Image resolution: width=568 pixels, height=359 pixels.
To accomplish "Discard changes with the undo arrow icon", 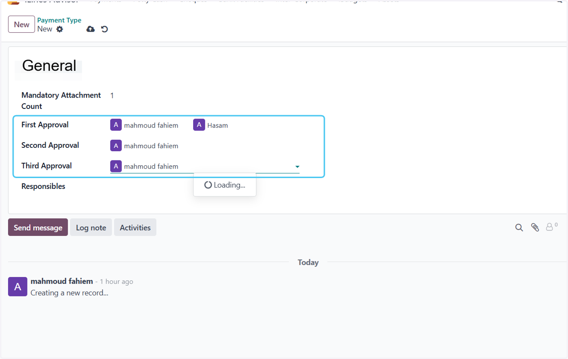I will pos(105,29).
